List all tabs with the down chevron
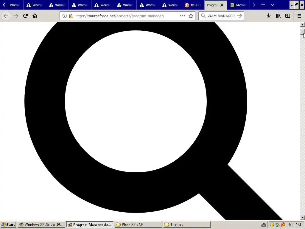 [x=273, y=5]
